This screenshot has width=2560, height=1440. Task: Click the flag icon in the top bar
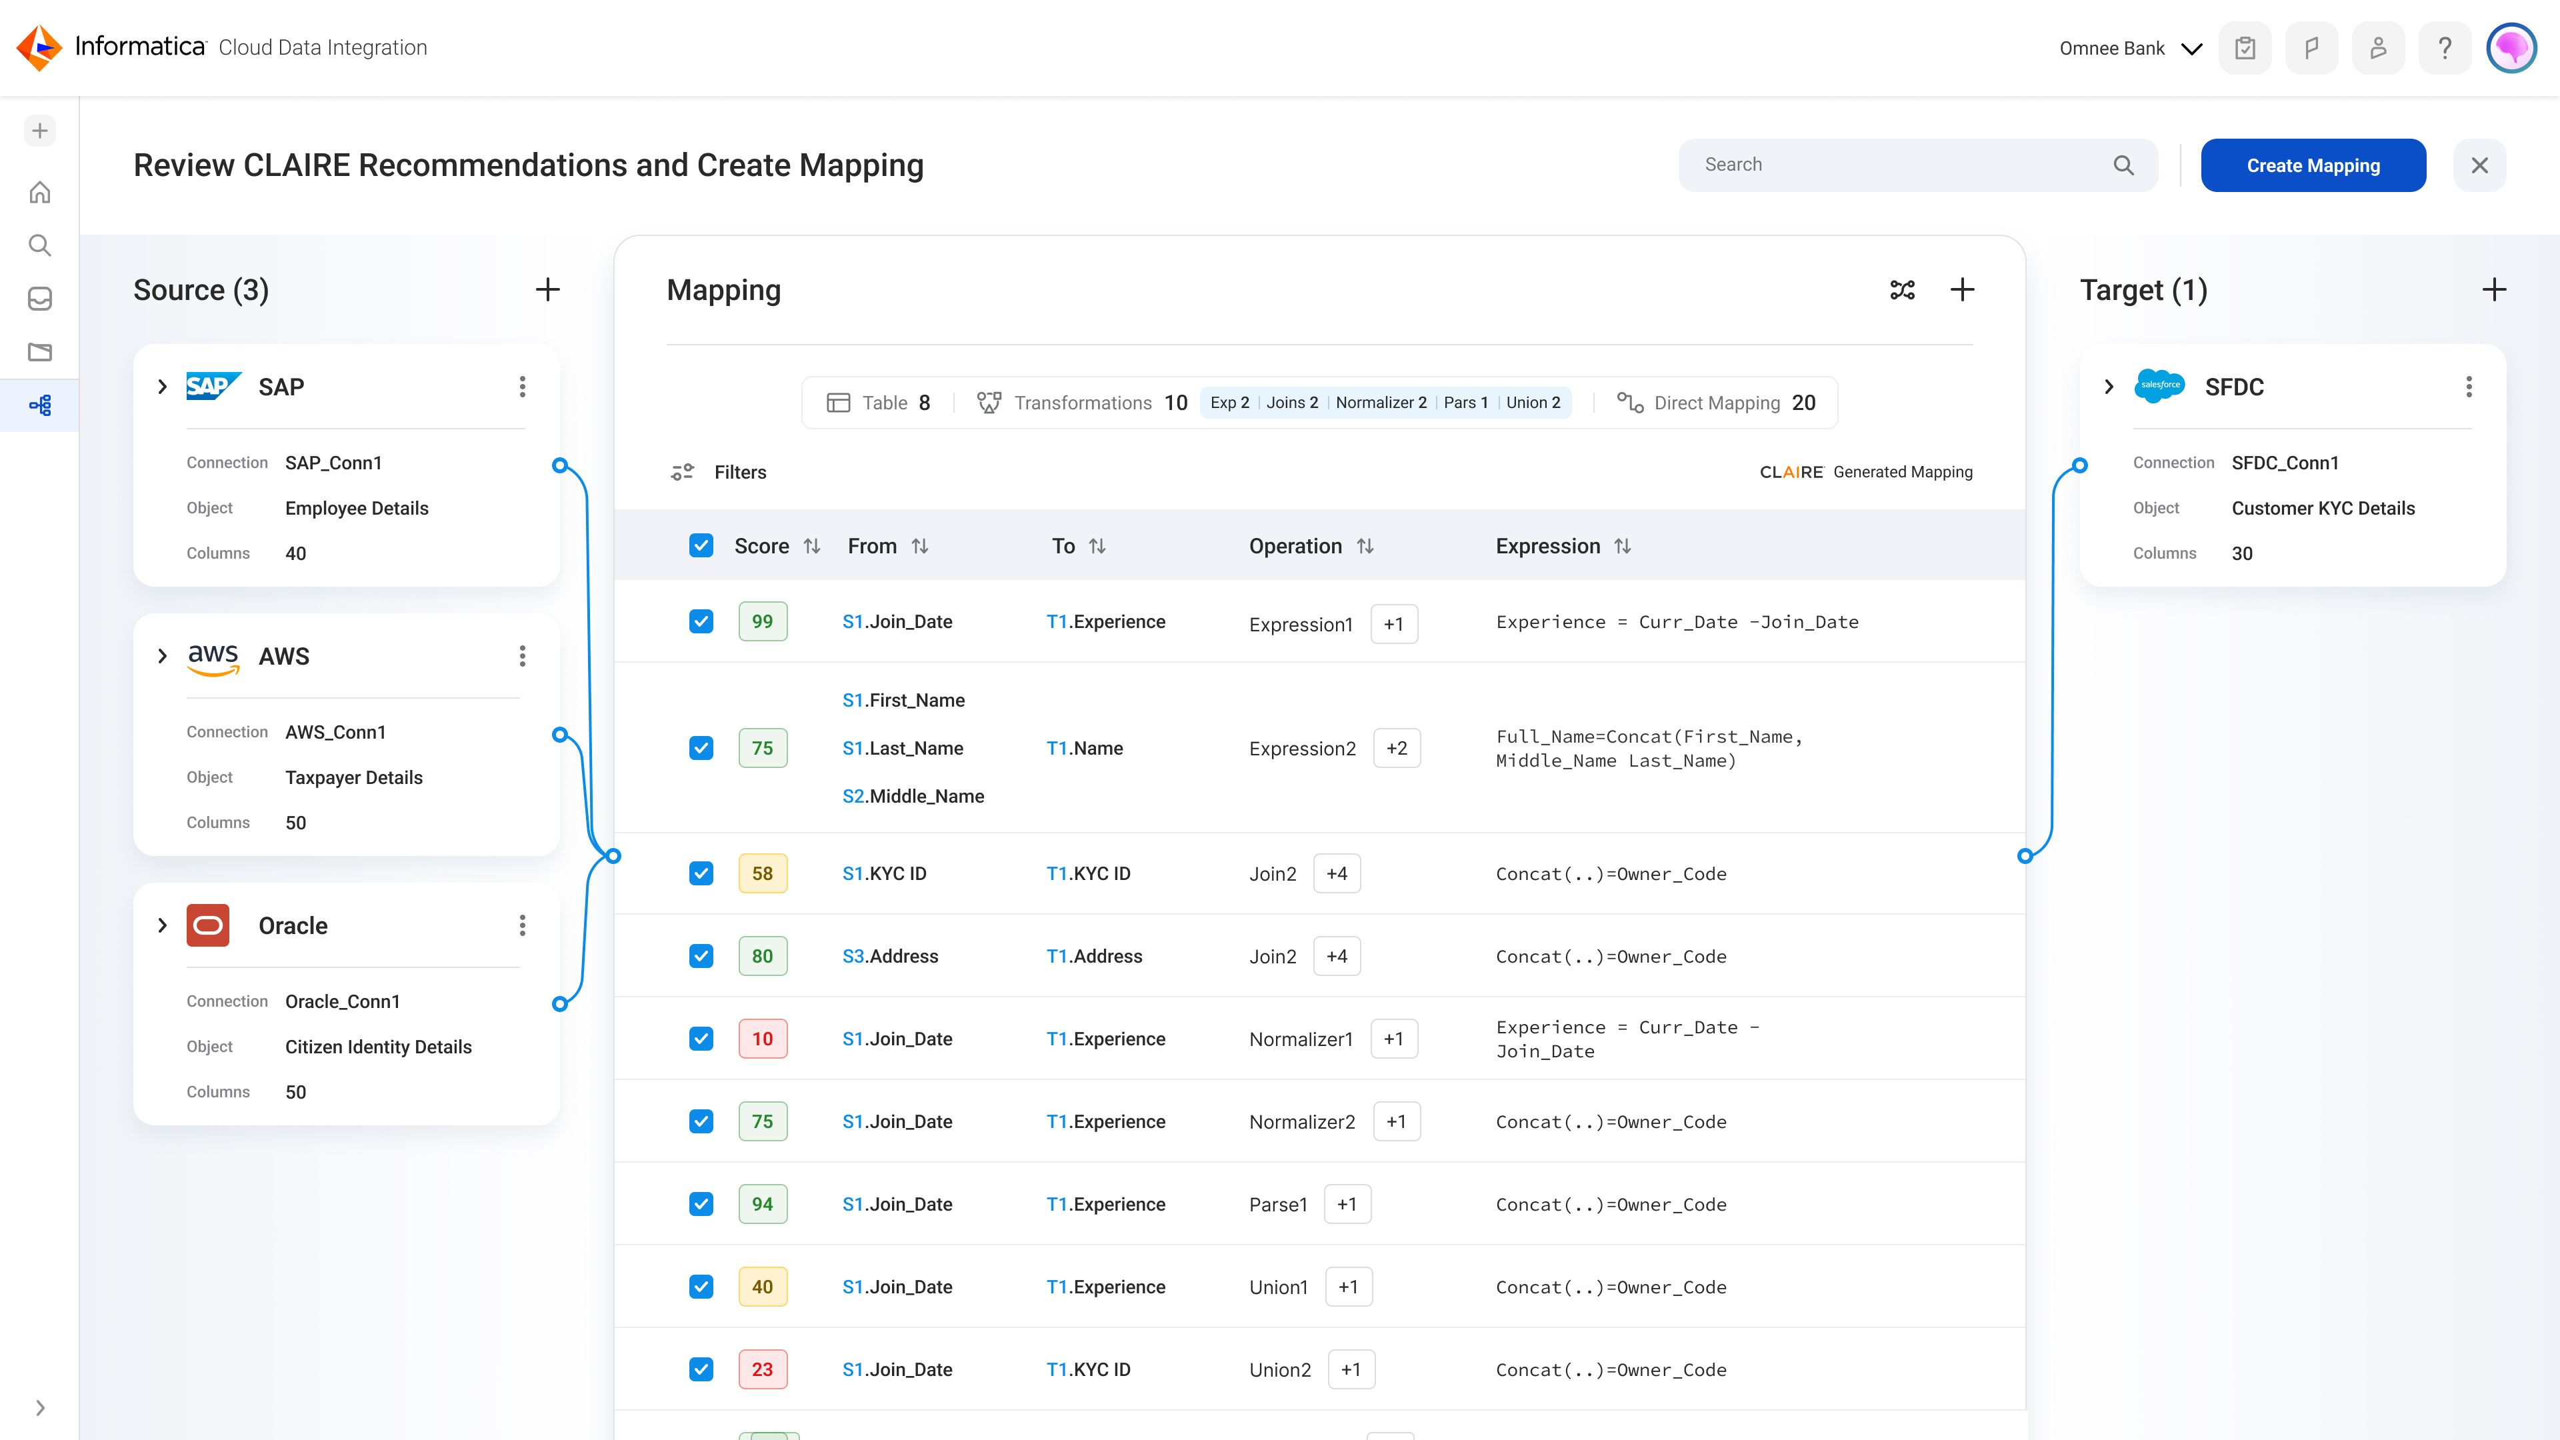[x=2311, y=47]
